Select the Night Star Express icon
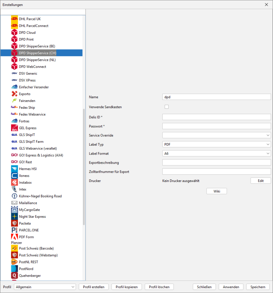Viewport: 273px width, 293px height. pos(14,217)
